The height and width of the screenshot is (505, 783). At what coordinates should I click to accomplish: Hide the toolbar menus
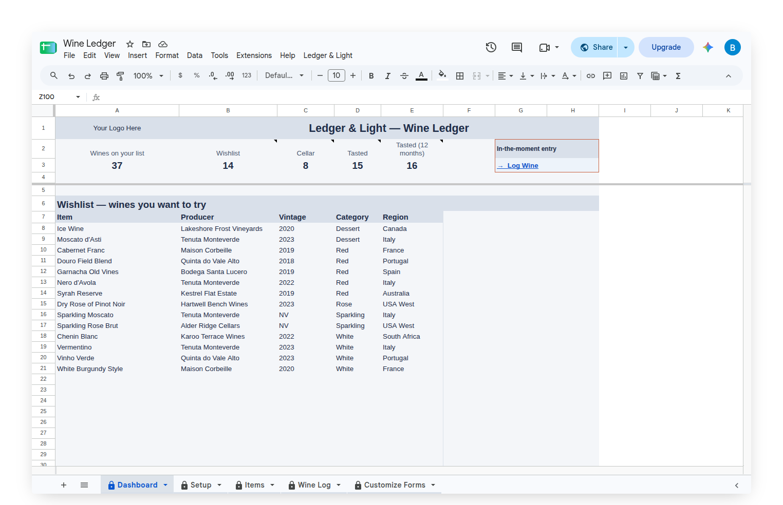click(x=729, y=76)
